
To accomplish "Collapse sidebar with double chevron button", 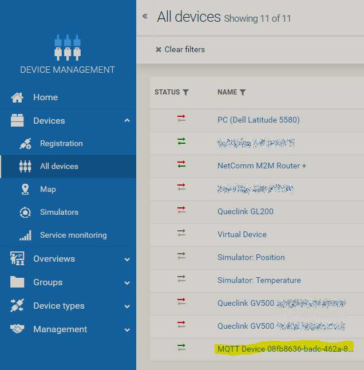I will coord(145,16).
